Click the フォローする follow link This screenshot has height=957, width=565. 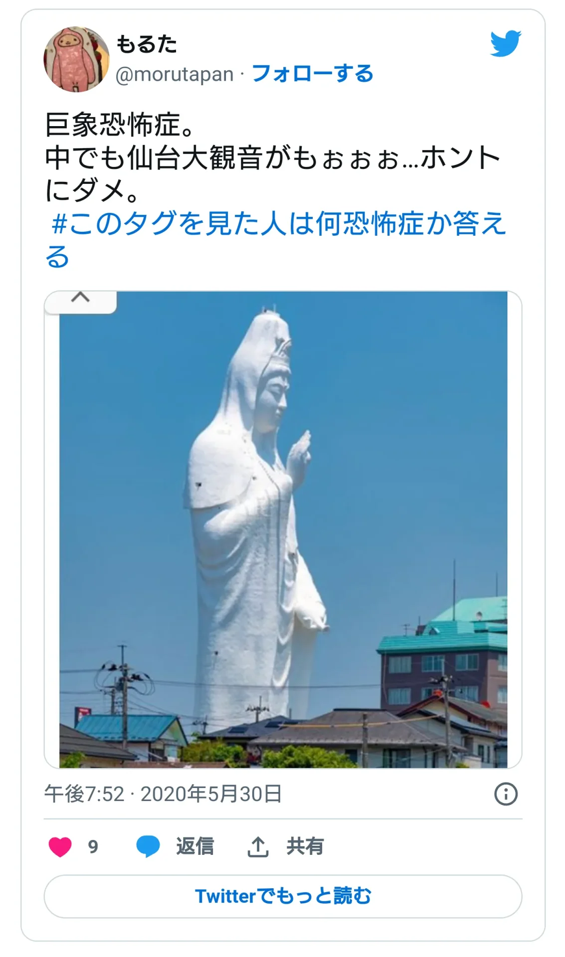(x=312, y=74)
